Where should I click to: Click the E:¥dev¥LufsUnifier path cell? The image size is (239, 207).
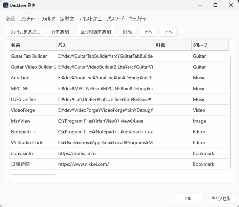point(105,99)
